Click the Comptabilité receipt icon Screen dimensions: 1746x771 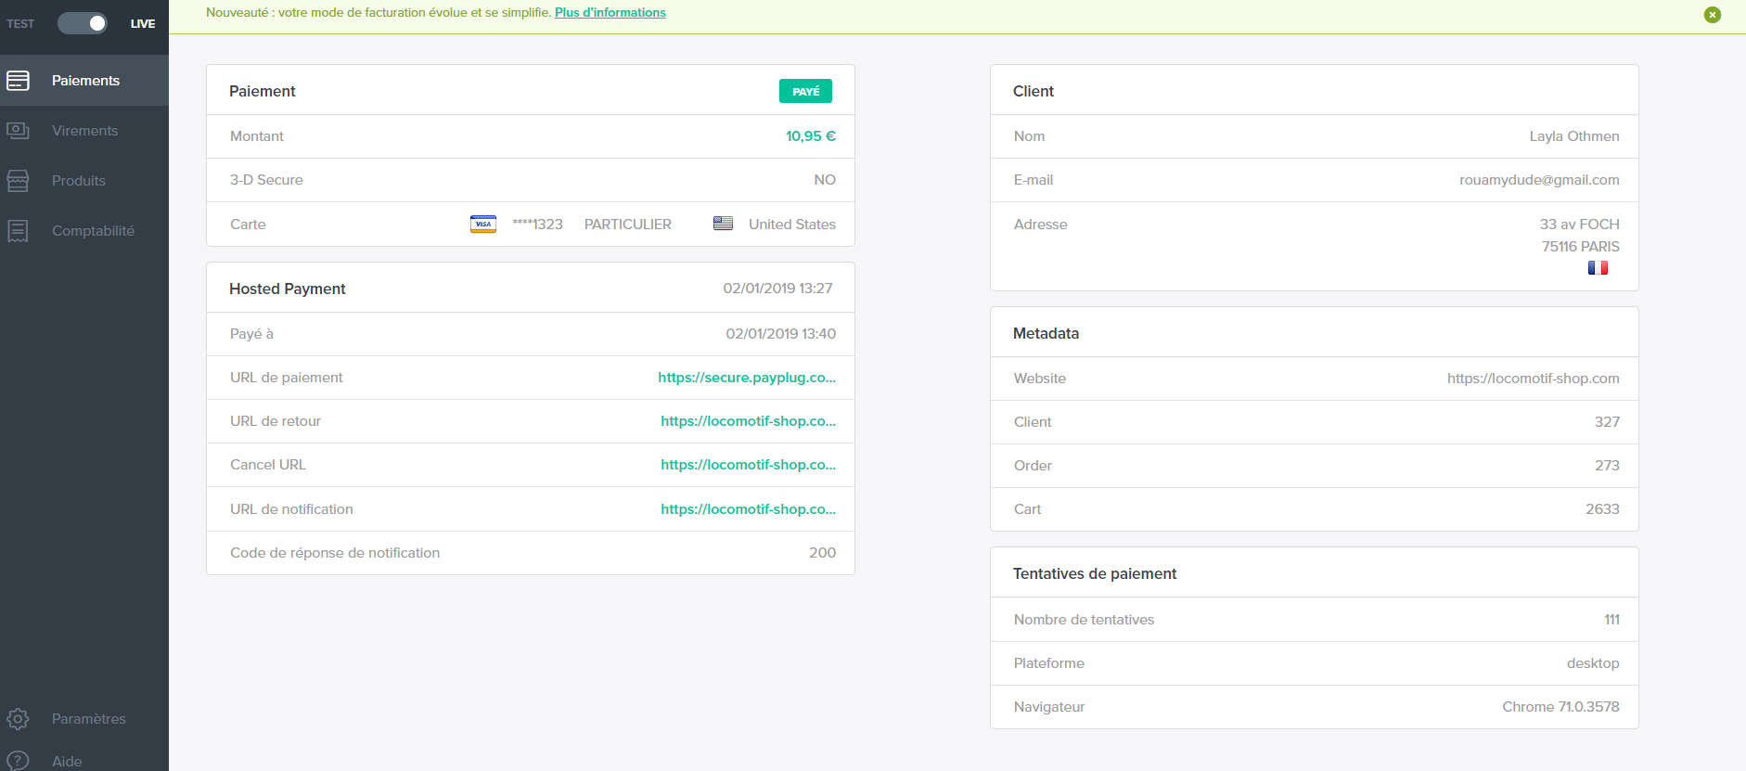point(18,231)
